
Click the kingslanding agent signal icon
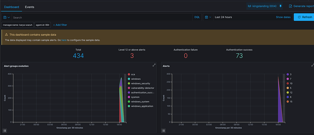pyautogui.click(x=250, y=6)
